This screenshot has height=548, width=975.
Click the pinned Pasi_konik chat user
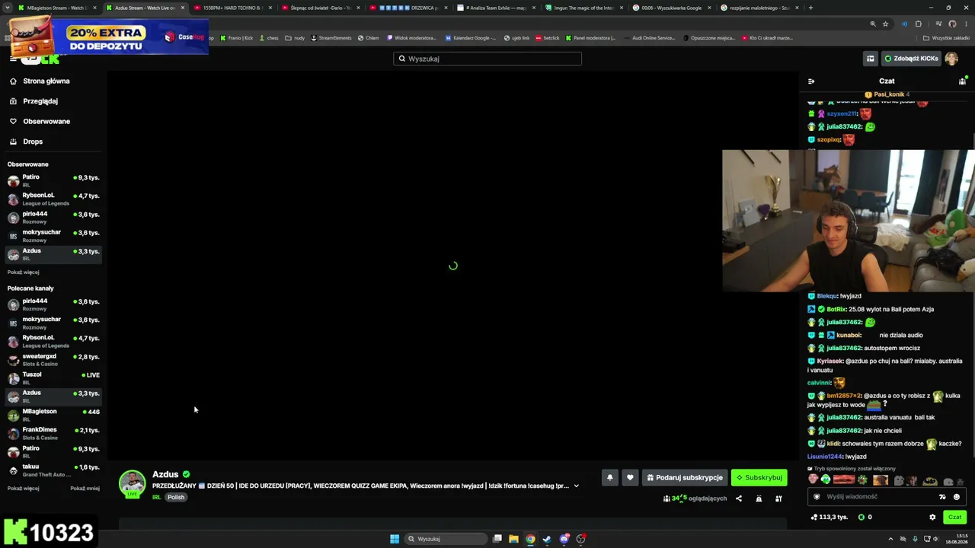[x=889, y=94]
